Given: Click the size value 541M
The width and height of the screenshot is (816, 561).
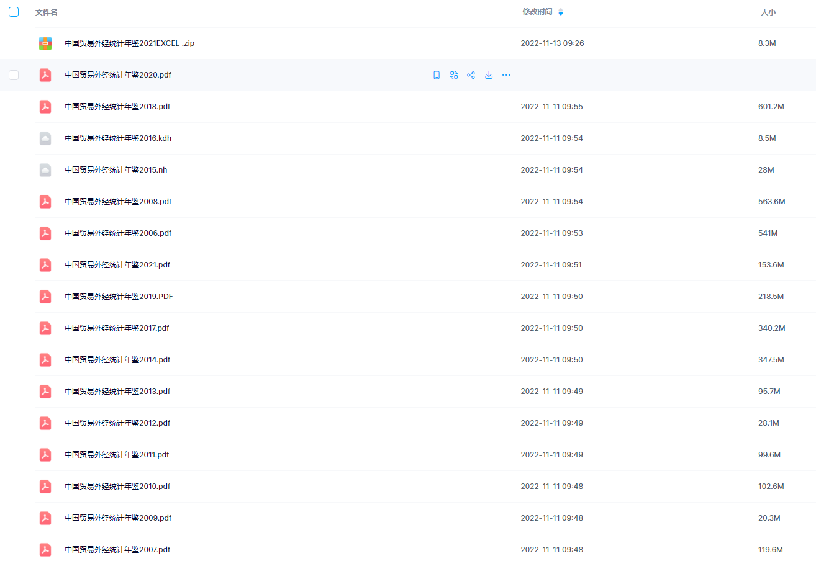Looking at the screenshot, I should pos(768,233).
